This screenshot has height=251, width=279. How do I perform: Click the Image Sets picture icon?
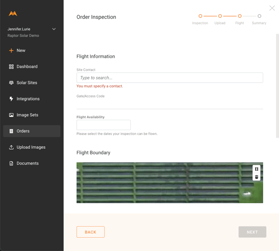click(x=11, y=115)
